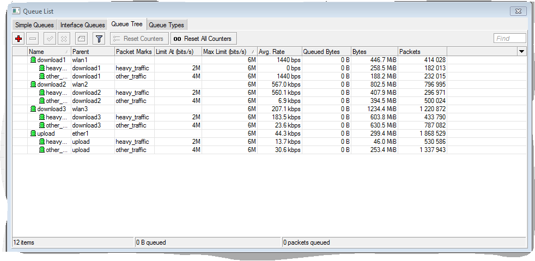Select download1 row name text

point(51,60)
